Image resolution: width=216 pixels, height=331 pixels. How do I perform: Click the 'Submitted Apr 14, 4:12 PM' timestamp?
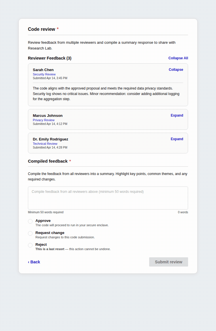[50, 124]
